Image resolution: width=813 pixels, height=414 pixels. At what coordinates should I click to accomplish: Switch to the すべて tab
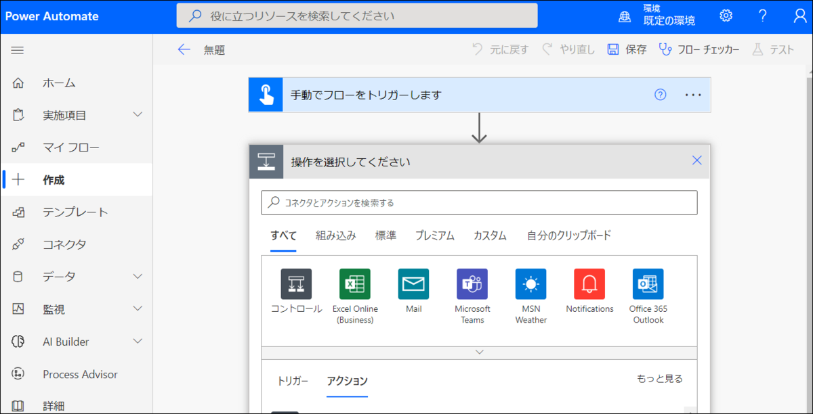tap(283, 235)
